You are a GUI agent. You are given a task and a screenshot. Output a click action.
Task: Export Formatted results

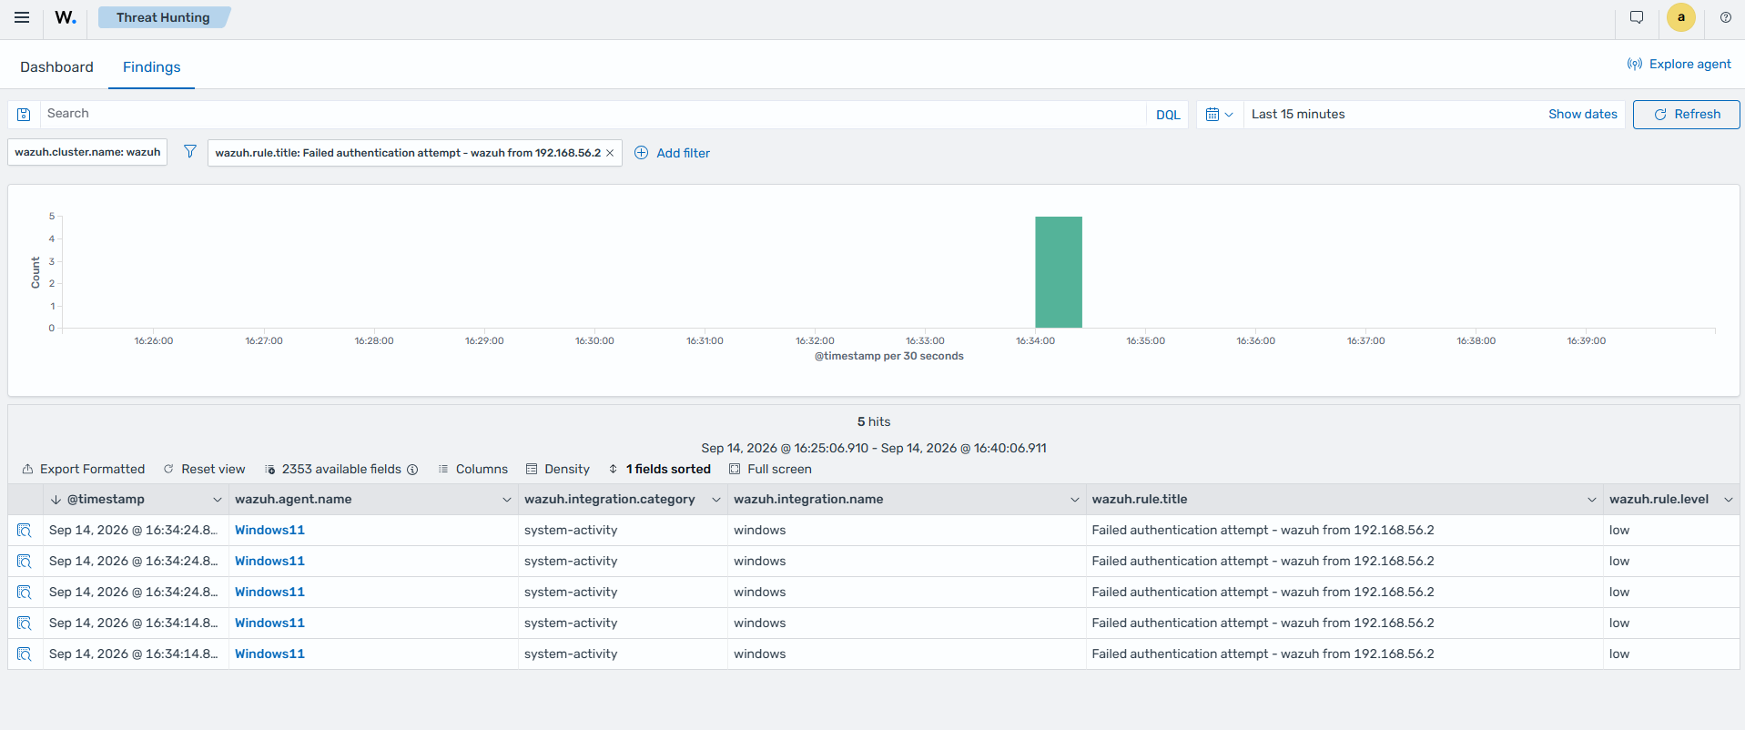tap(83, 470)
